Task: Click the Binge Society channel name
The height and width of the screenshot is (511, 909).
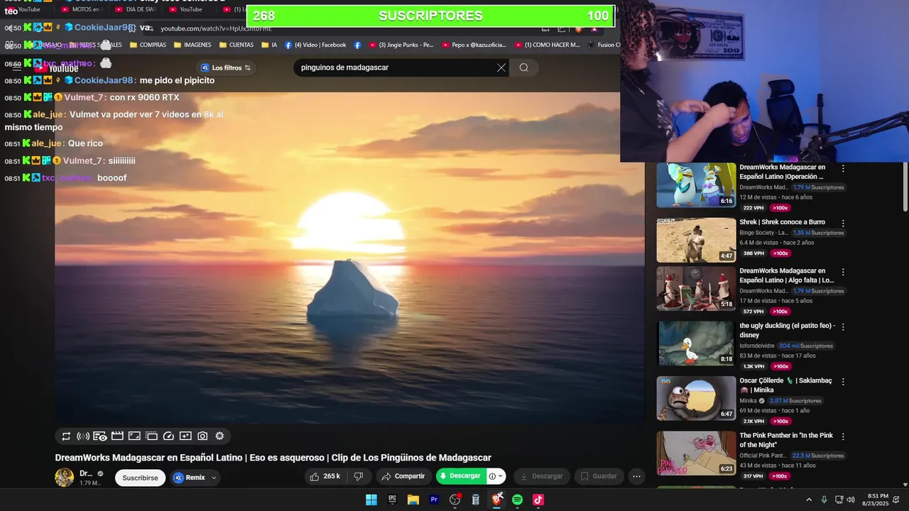Action: [x=763, y=233]
